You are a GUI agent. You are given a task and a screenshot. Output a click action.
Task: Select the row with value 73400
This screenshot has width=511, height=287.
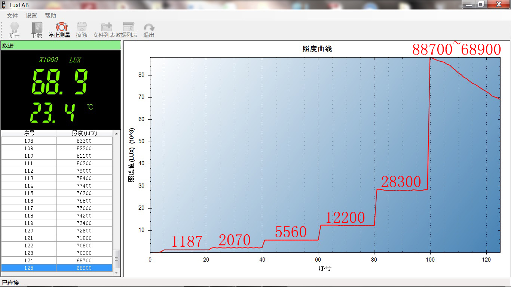coord(57,223)
